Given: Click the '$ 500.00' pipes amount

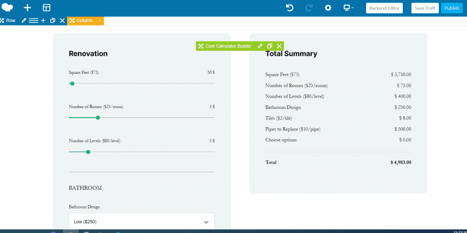Looking at the screenshot, I should tap(403, 129).
